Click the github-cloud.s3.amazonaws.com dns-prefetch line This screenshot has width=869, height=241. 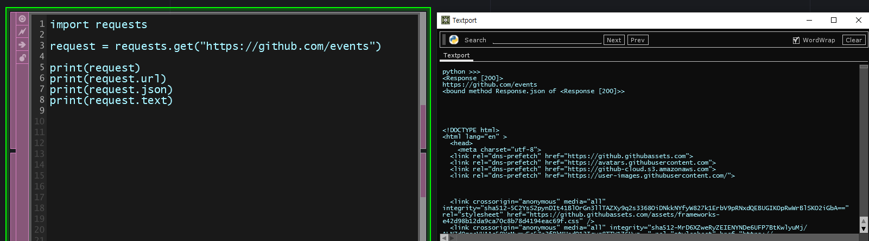click(x=583, y=169)
